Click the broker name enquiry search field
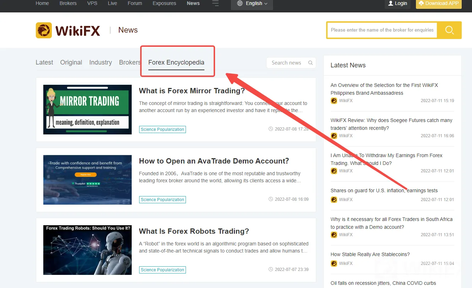472x288 pixels. coord(382,30)
